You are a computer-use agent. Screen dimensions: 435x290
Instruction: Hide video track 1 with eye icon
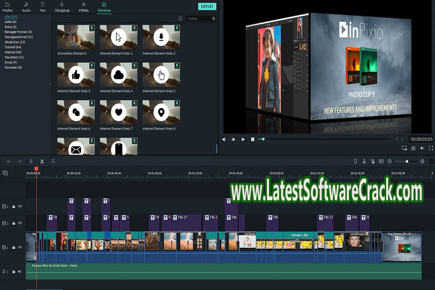click(x=20, y=247)
